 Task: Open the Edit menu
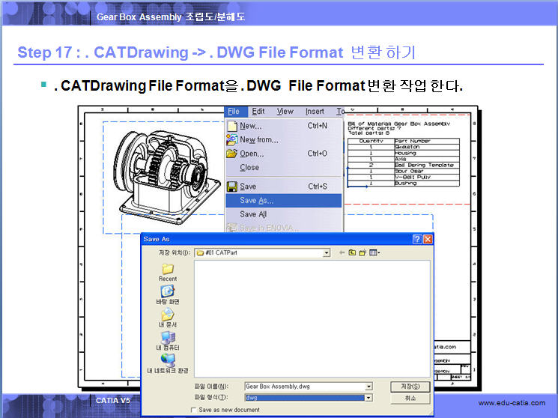pos(258,112)
